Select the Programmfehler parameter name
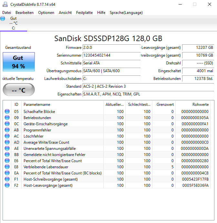Viewport: 217px width, 223px height. tap(37, 130)
